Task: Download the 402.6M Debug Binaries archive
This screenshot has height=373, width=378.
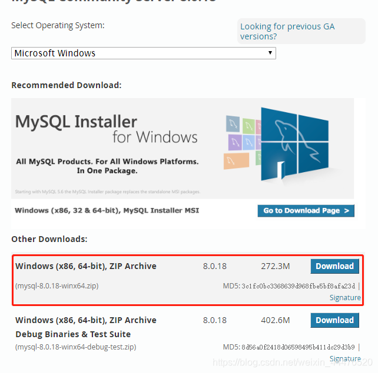Action: 334,320
